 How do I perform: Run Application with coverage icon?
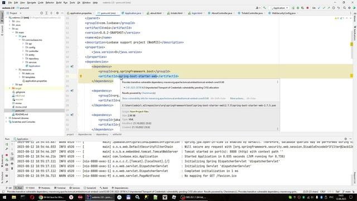[302, 8]
